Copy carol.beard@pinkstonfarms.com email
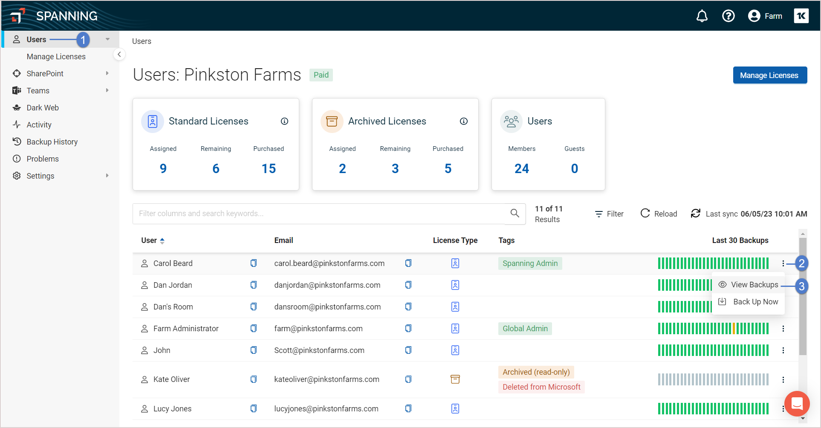The image size is (821, 428). tap(408, 263)
